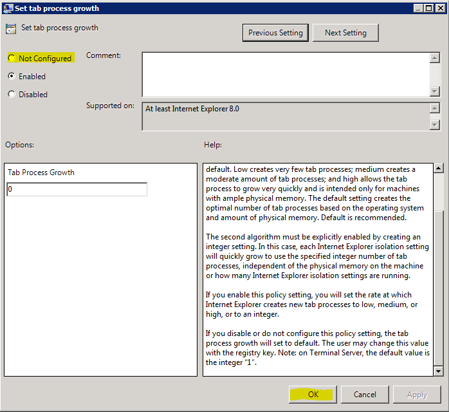Click the Supported on scroll up arrow
449x412 pixels.
coord(435,108)
